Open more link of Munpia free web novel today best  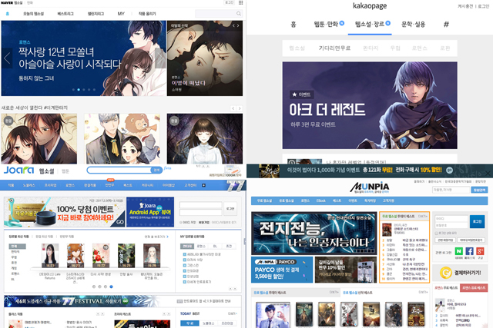(x=422, y=216)
